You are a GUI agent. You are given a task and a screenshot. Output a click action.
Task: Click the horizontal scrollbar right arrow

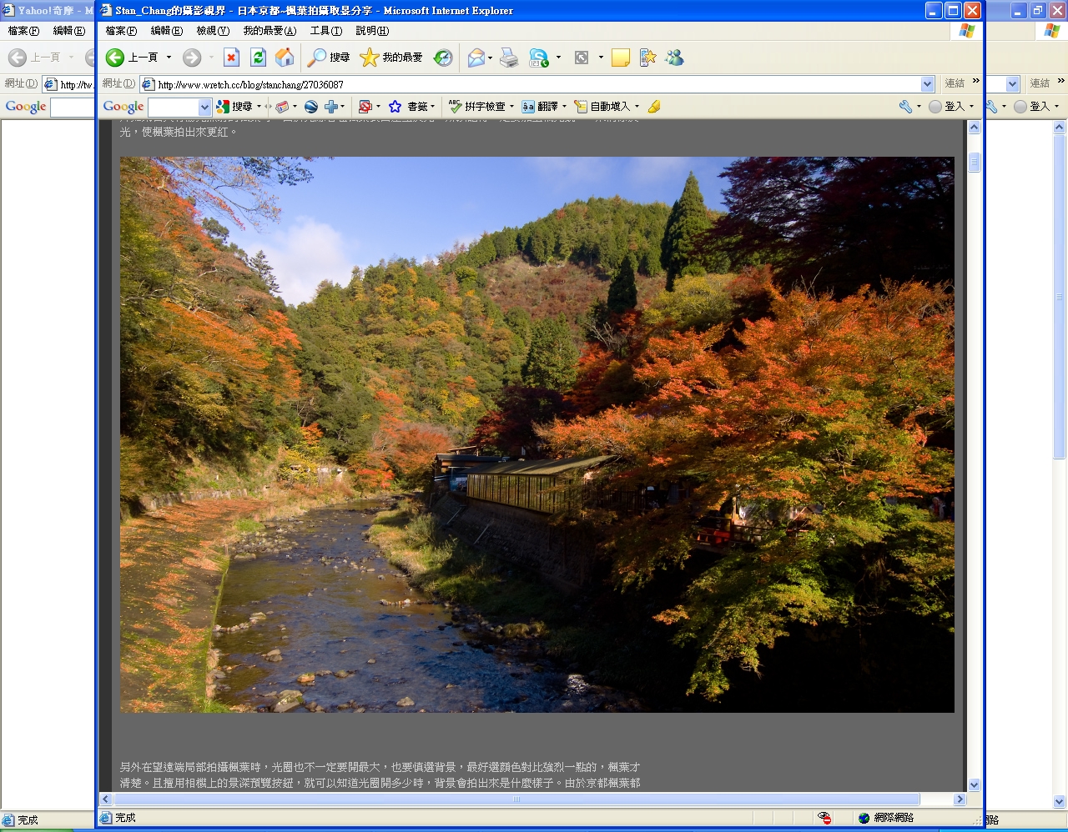(x=960, y=799)
